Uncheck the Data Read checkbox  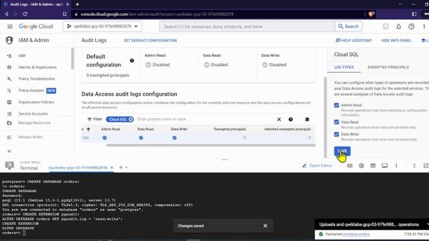pos(336,122)
